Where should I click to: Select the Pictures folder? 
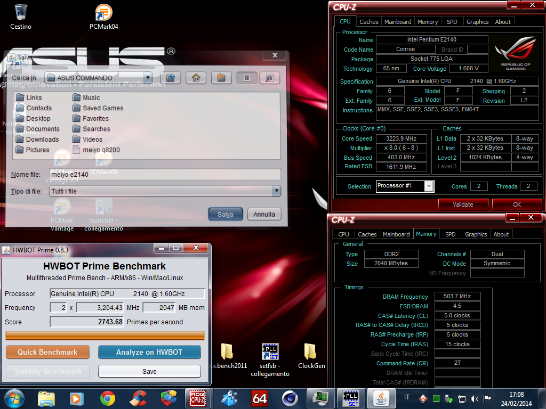coord(33,150)
